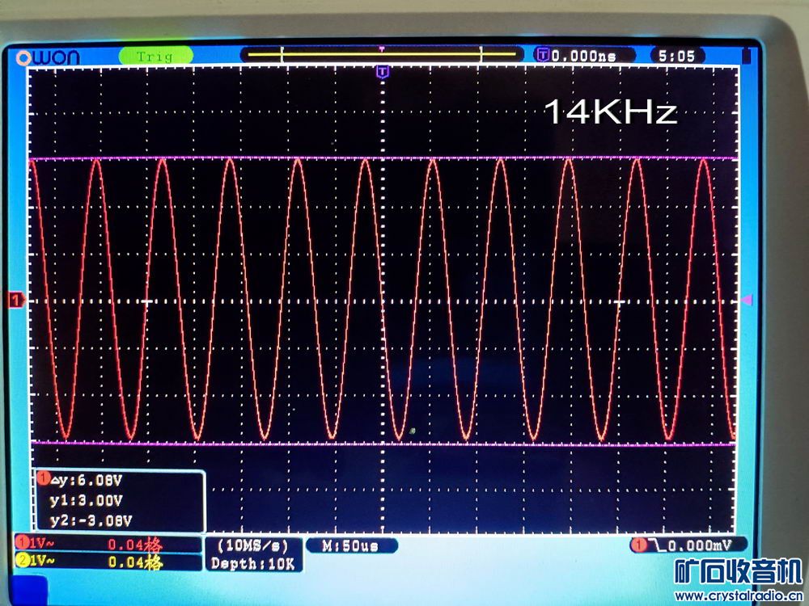Click the Depth:10K memory depth readout
809x606 pixels.
pyautogui.click(x=252, y=564)
